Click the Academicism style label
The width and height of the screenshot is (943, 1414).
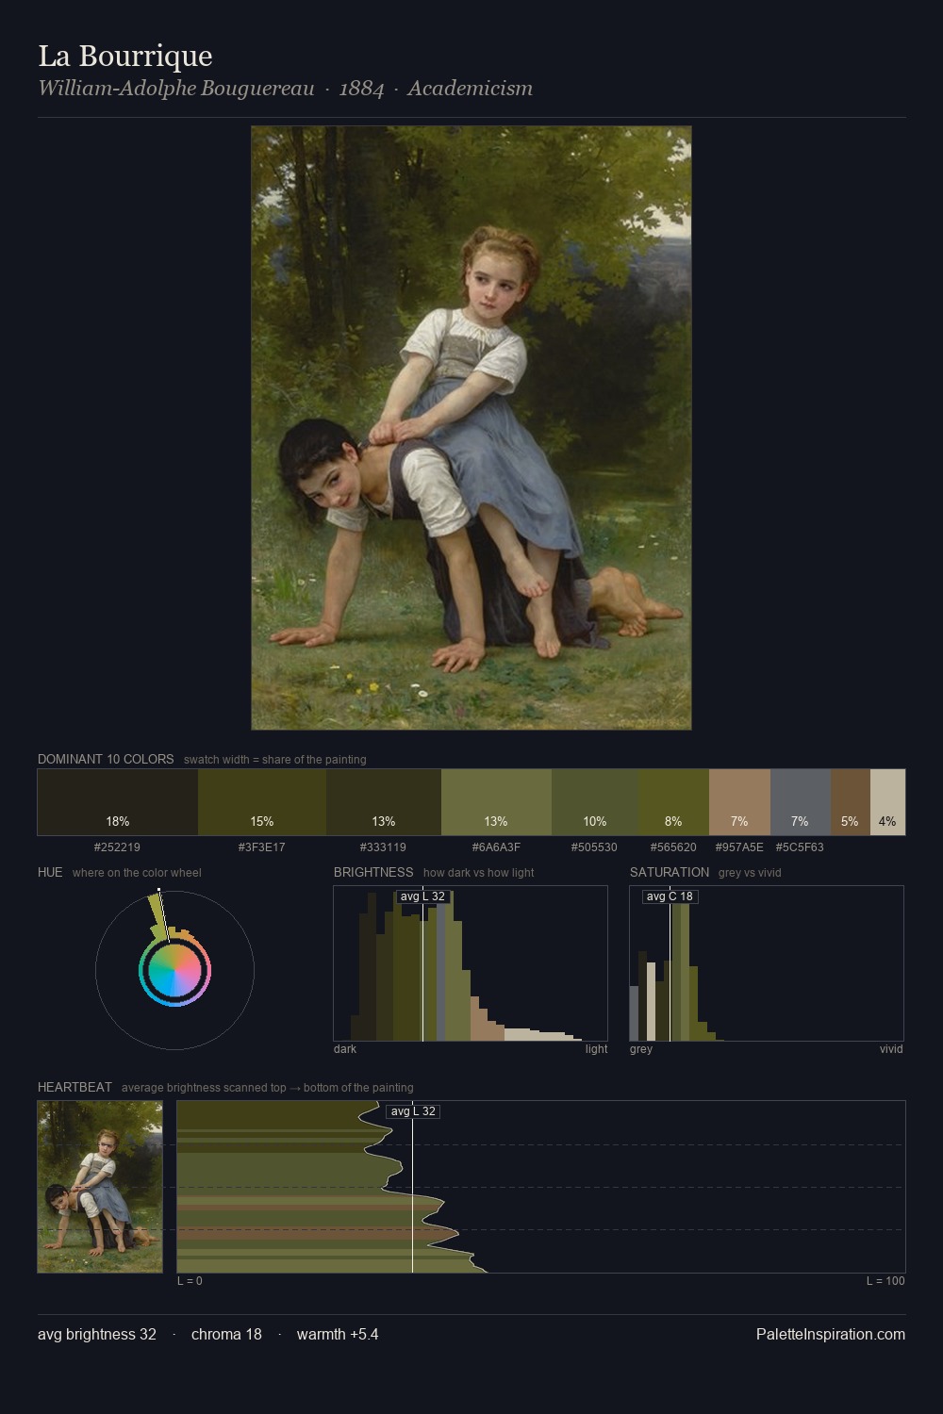[471, 89]
